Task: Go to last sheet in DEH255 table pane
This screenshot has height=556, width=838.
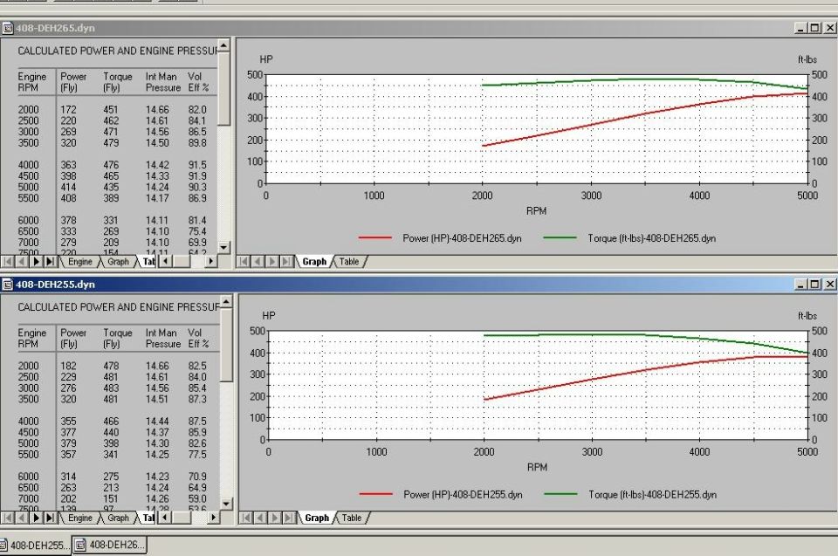Action: click(50, 518)
